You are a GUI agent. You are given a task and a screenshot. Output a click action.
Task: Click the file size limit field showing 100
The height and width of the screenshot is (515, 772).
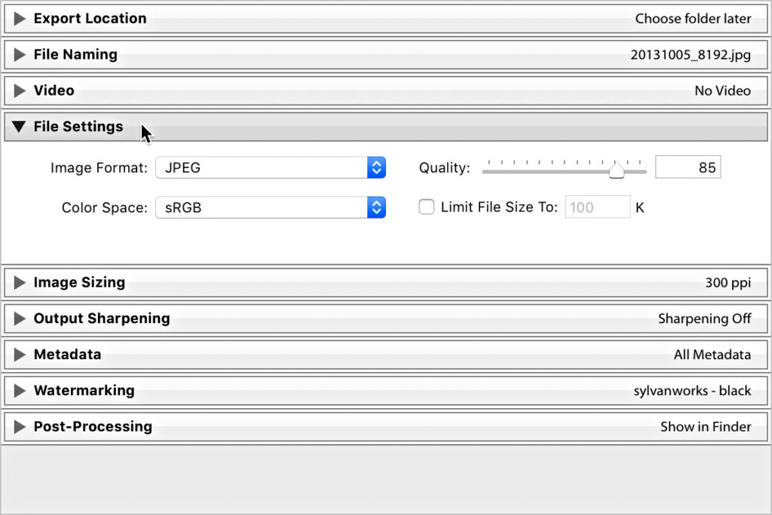(597, 207)
